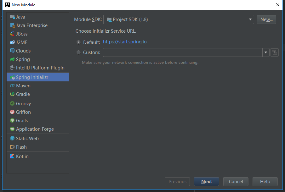
Task: Click into the Custom URL input field
Action: 183,52
